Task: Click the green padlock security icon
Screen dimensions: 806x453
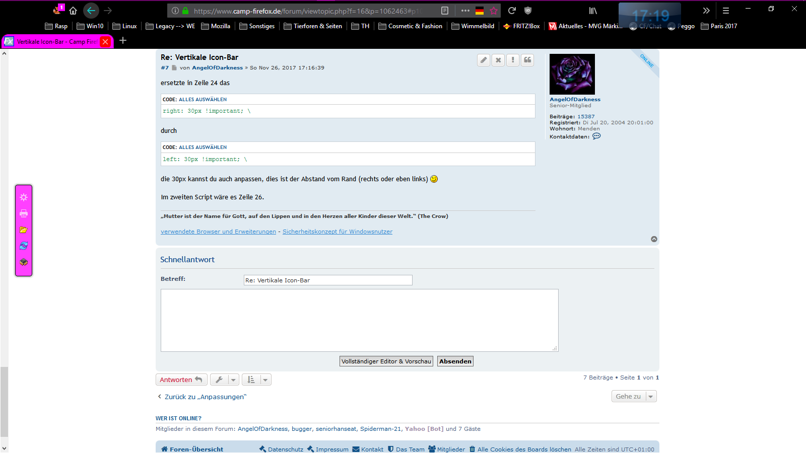Action: tap(185, 11)
